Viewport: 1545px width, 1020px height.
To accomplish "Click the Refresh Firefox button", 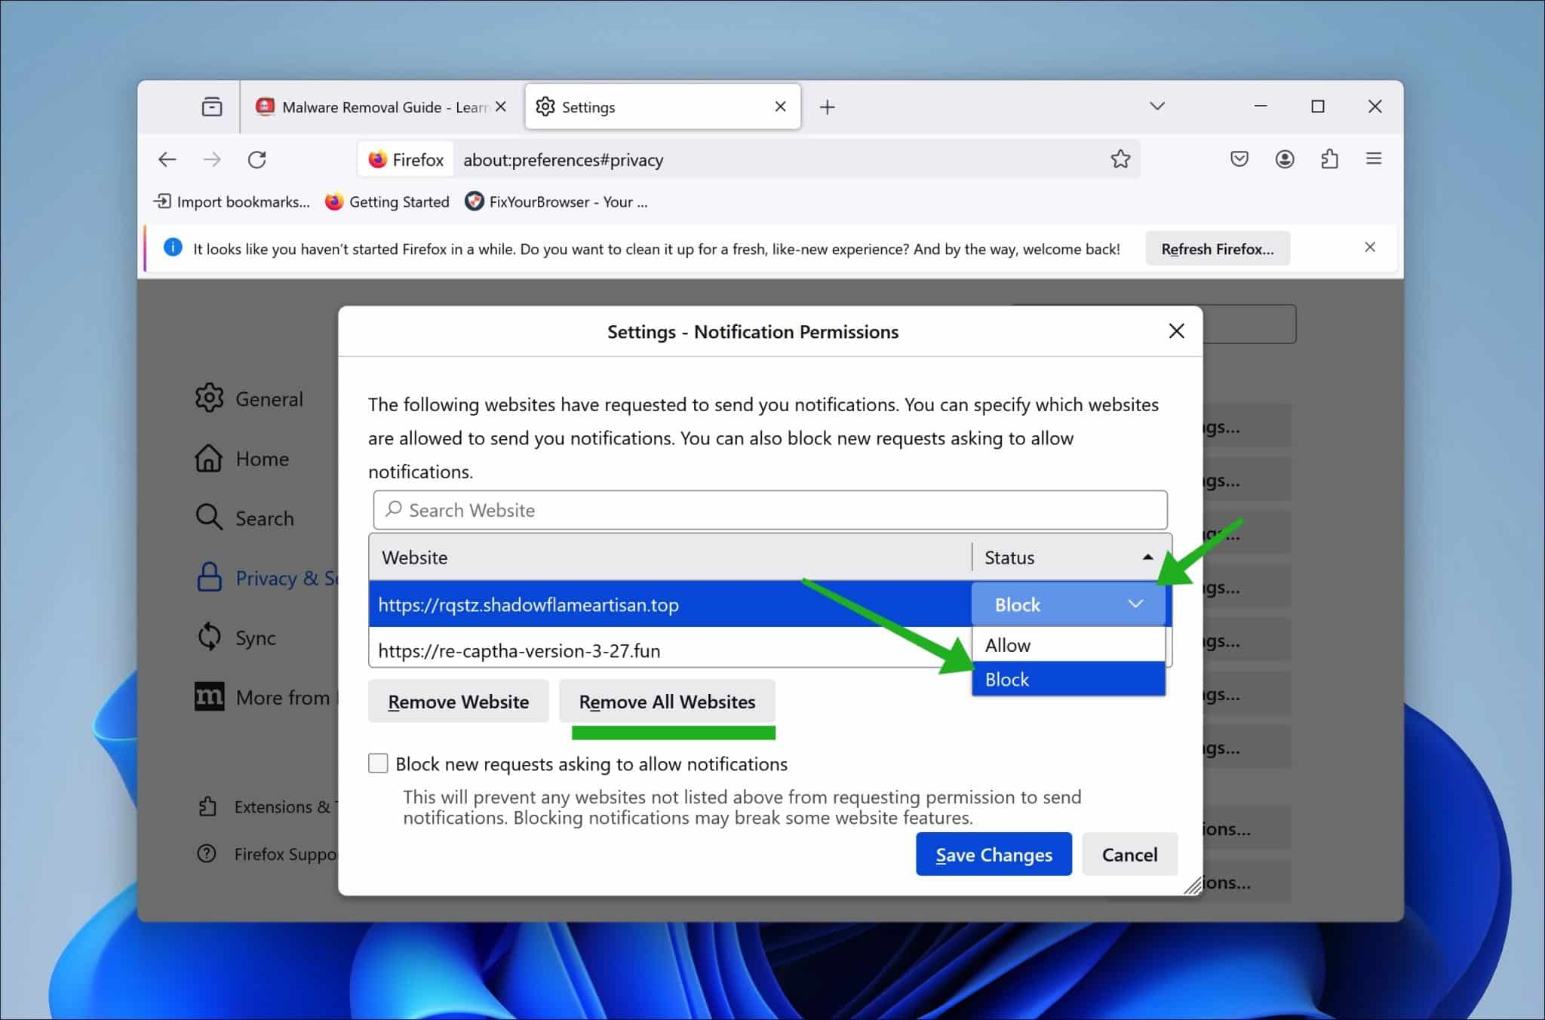I will (1217, 249).
